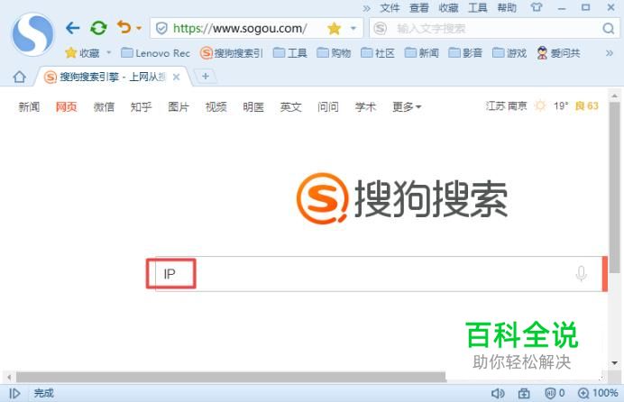Screen dimensions: 624x402
Task: Click the 问问 search category
Action: point(328,106)
